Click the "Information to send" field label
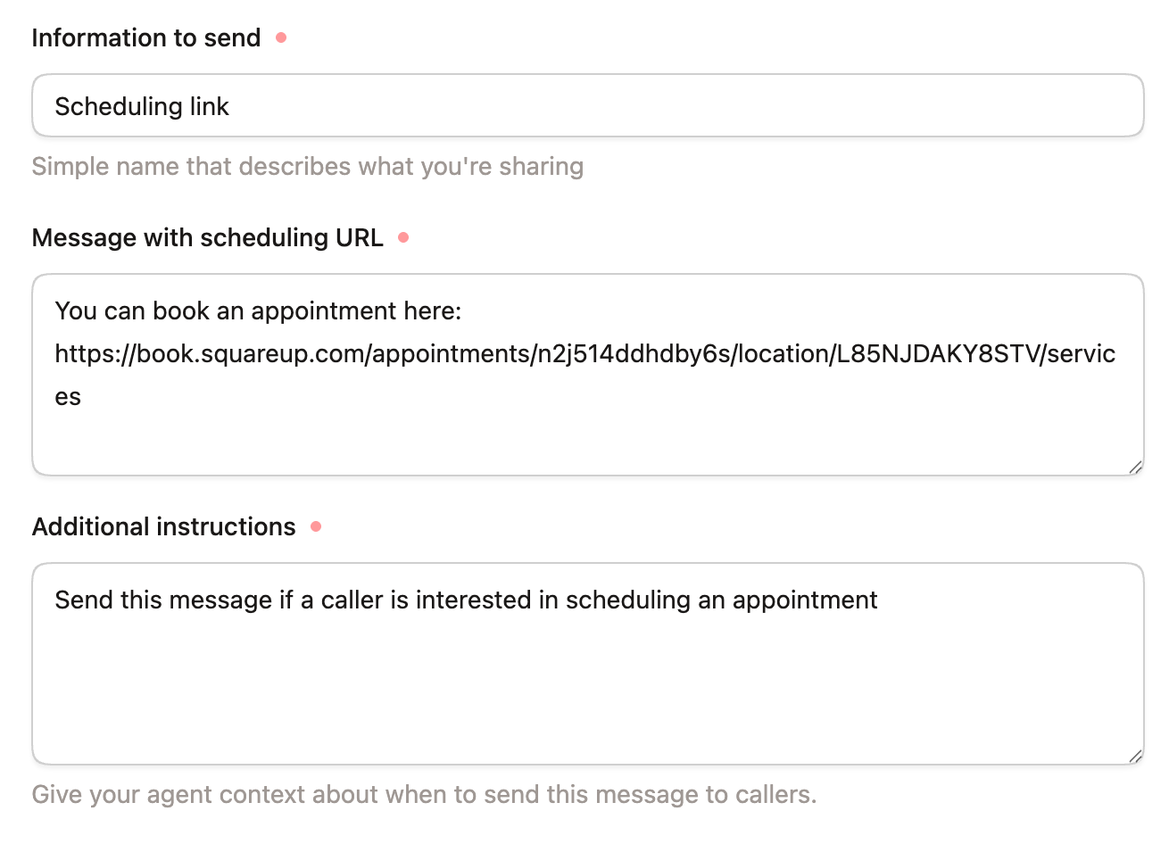The width and height of the screenshot is (1169, 844). (145, 37)
